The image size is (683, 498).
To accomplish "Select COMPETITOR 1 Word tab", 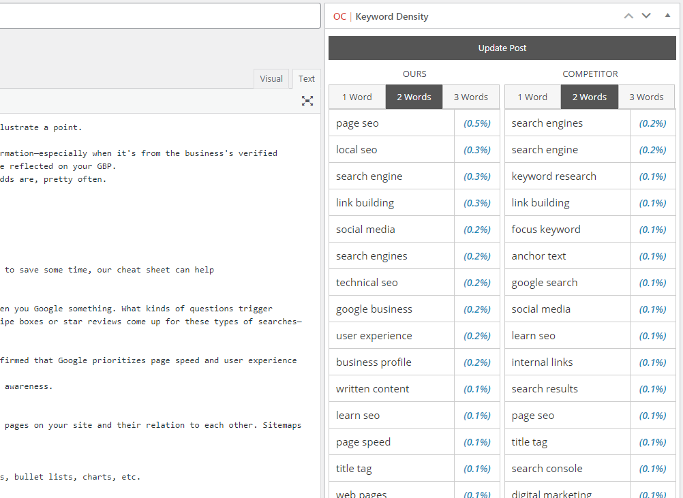I will click(533, 97).
